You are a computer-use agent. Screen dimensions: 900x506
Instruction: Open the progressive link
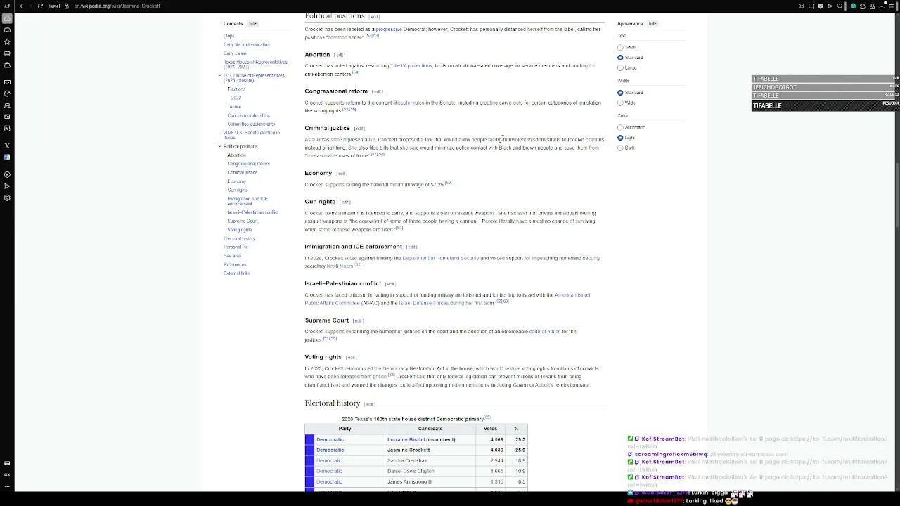(x=389, y=30)
